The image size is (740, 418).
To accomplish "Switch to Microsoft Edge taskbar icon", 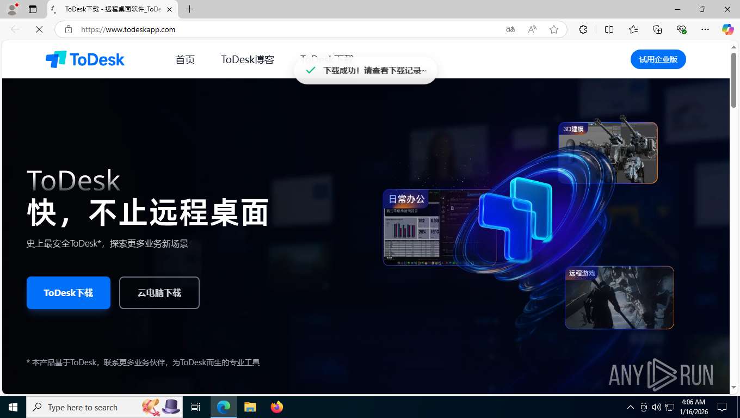I will pos(224,407).
